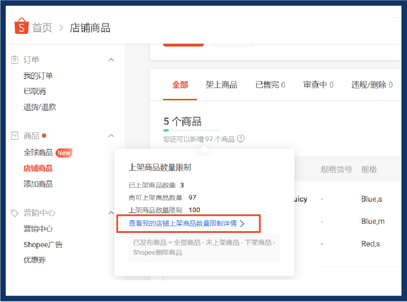Click the question mark help icon after 新增97个商品
Screen dimensions: 407x302
[x=241, y=139]
